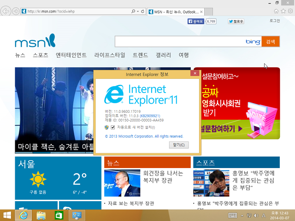Screen dimensions: 295x221
Task: Click the 로그인 login link
Action: click(275, 21)
